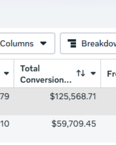Select the Total Conversion column header text
116x145 pixels.
(46, 74)
